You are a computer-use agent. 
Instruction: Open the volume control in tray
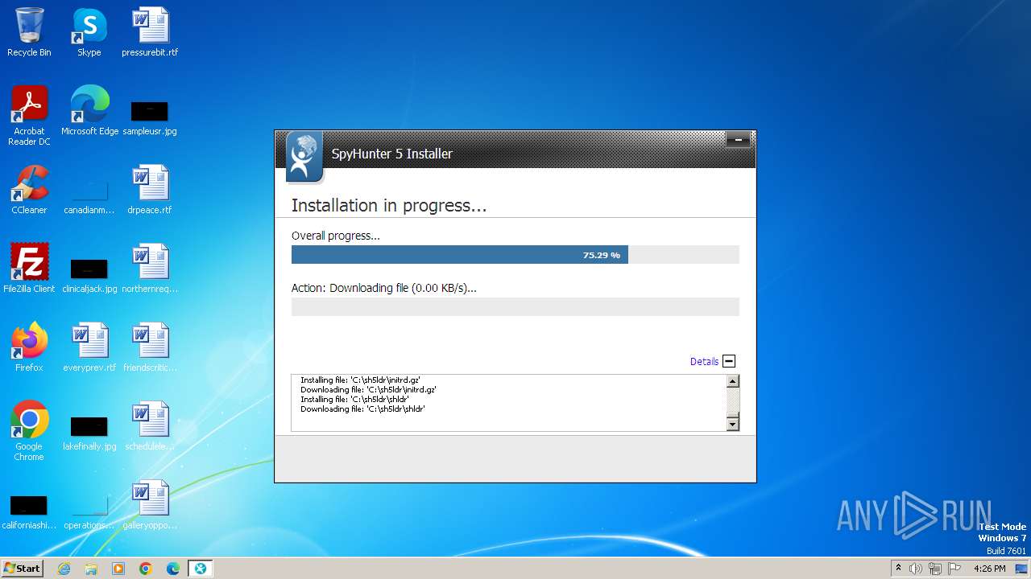tap(916, 569)
